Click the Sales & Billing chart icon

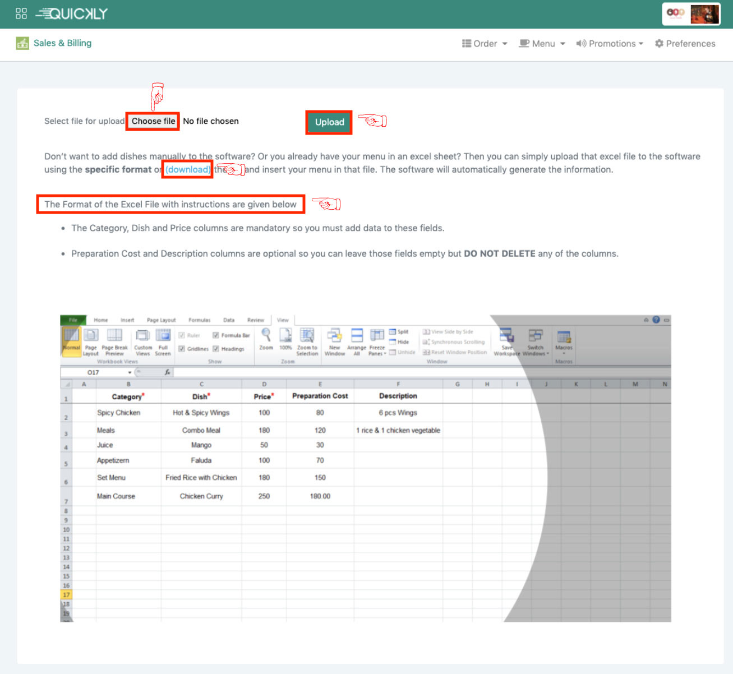pos(22,43)
